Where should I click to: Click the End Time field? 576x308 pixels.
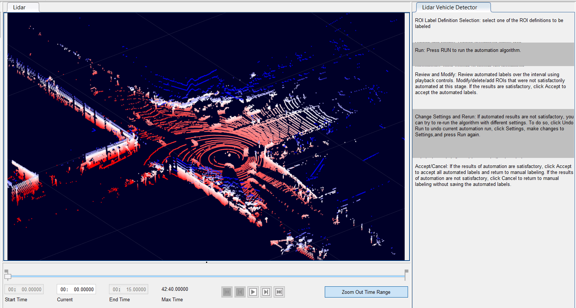point(129,289)
